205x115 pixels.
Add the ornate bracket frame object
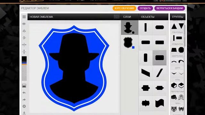coord(145,103)
